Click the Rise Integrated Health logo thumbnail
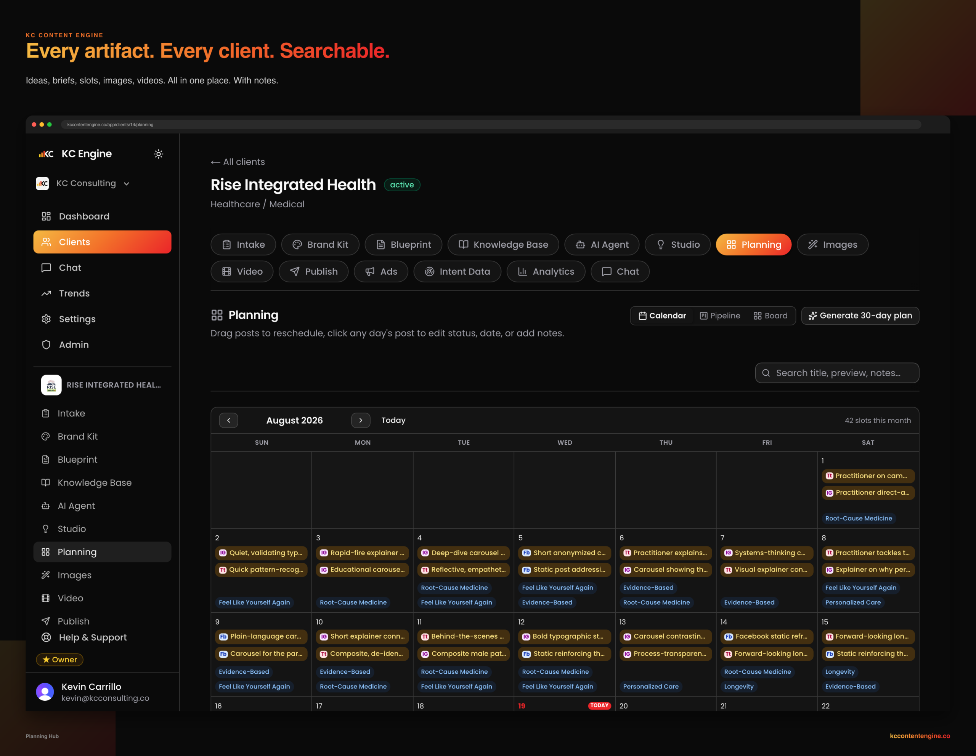 coord(51,385)
